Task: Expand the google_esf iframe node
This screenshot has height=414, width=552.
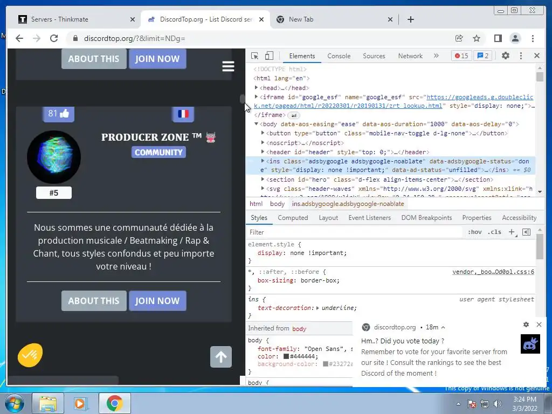Action: [256, 96]
